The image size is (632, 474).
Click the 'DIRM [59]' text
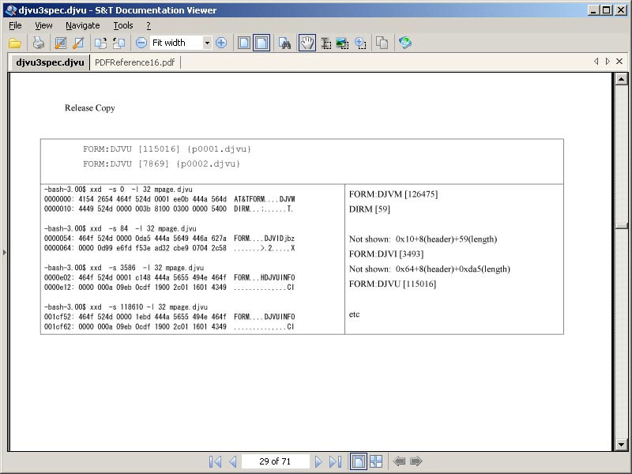(370, 209)
